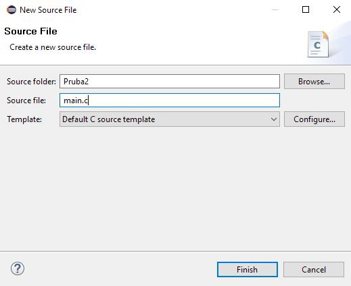
Task: Minimize the New Source File window
Action: point(275,9)
